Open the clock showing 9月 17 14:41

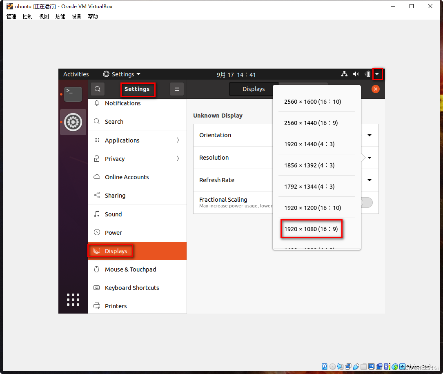(x=236, y=75)
